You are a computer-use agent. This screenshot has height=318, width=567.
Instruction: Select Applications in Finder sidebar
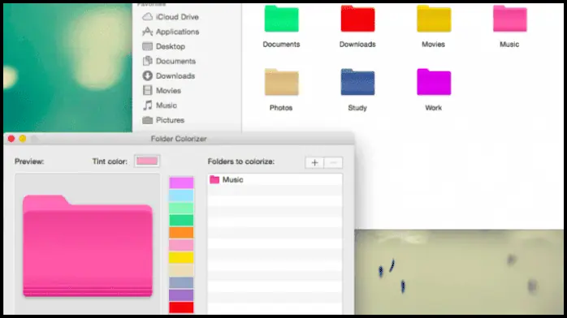coord(171,32)
